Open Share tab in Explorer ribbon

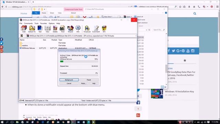[x=52, y=13]
